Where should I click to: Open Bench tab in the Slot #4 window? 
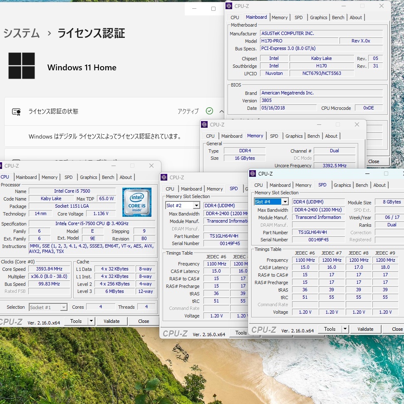[x=362, y=185]
